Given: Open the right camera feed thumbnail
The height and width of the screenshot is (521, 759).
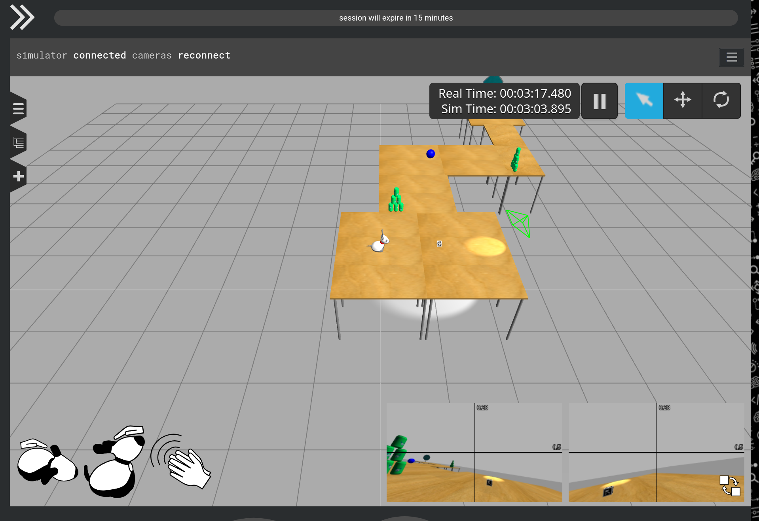Looking at the screenshot, I should coord(656,453).
